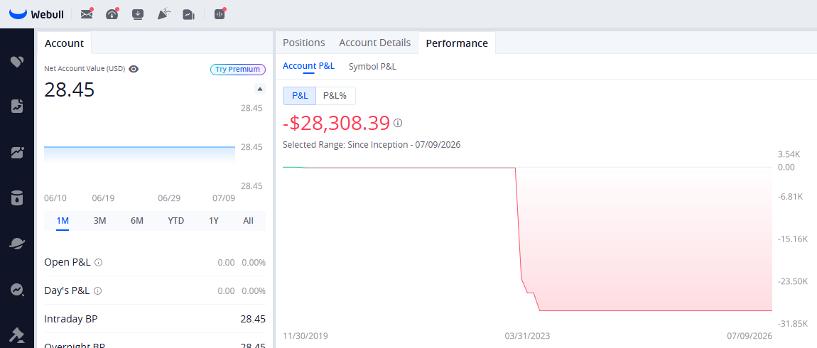The height and width of the screenshot is (348, 817).
Task: Open the planet explore sidebar icon
Action: pos(17,244)
